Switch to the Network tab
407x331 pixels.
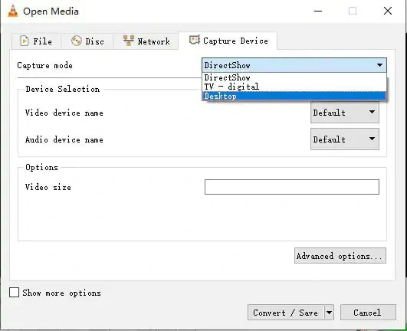[146, 41]
